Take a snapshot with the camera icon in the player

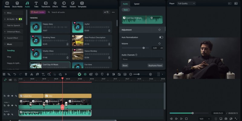(x=226, y=119)
